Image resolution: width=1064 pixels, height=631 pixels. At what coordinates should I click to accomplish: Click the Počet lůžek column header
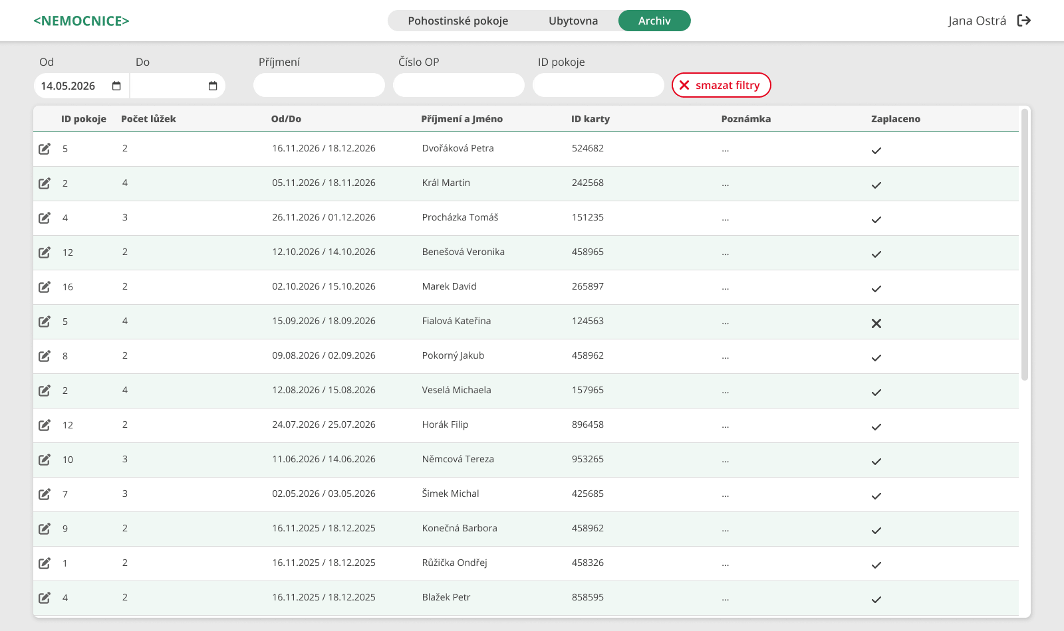click(148, 119)
